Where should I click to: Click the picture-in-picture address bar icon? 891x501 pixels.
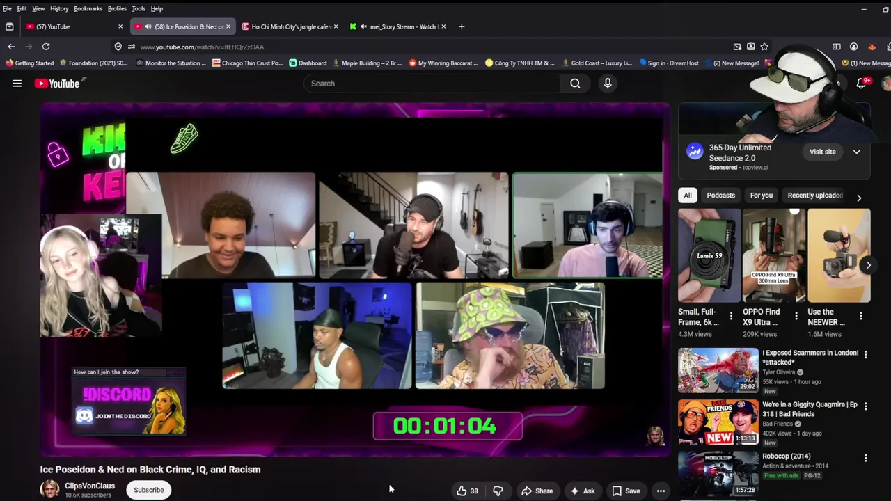pos(737,47)
